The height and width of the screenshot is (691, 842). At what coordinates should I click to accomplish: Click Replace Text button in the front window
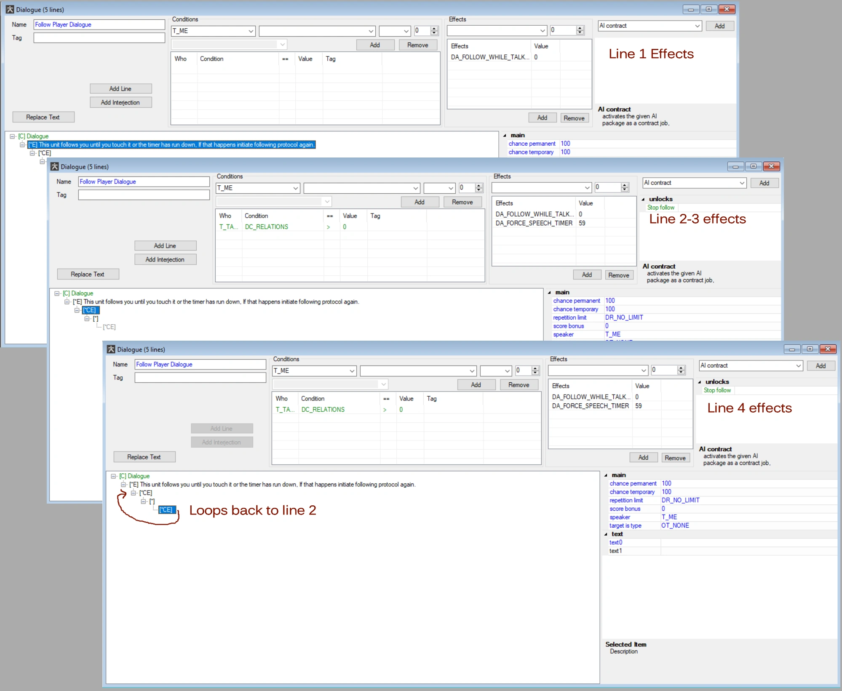click(x=144, y=457)
